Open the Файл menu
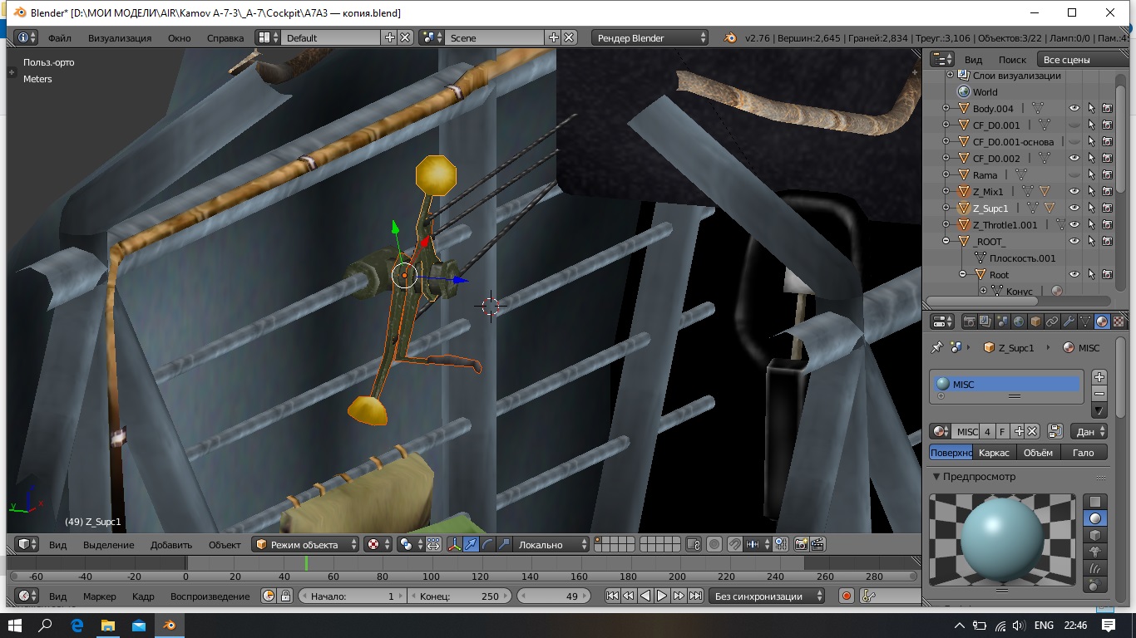The image size is (1136, 638). point(59,38)
